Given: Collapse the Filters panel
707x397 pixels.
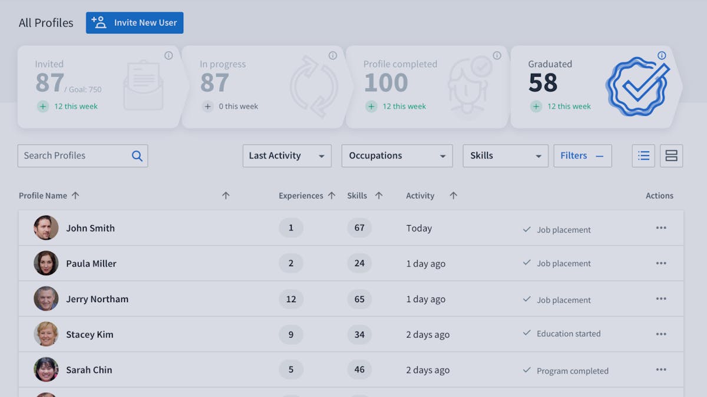Looking at the screenshot, I should tap(583, 156).
